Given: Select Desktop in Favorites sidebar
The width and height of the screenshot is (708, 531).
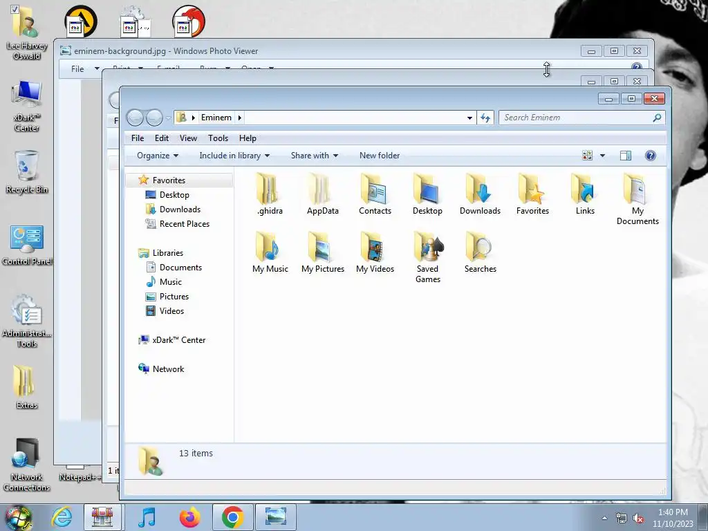Looking at the screenshot, I should click(x=174, y=195).
